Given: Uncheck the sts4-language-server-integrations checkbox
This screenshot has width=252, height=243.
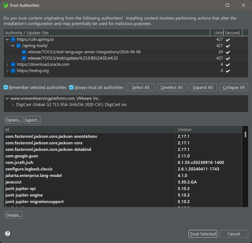Looking at the screenshot, I should [x=24, y=52].
